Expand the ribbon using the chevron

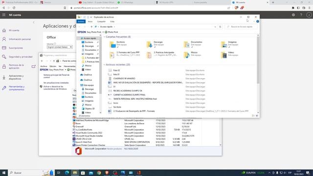tap(254, 22)
